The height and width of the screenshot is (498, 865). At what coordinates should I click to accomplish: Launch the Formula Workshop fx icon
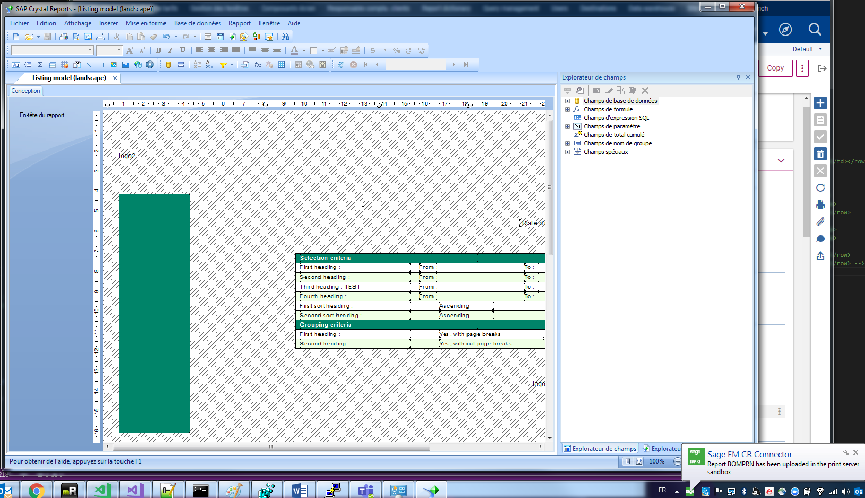pyautogui.click(x=257, y=65)
